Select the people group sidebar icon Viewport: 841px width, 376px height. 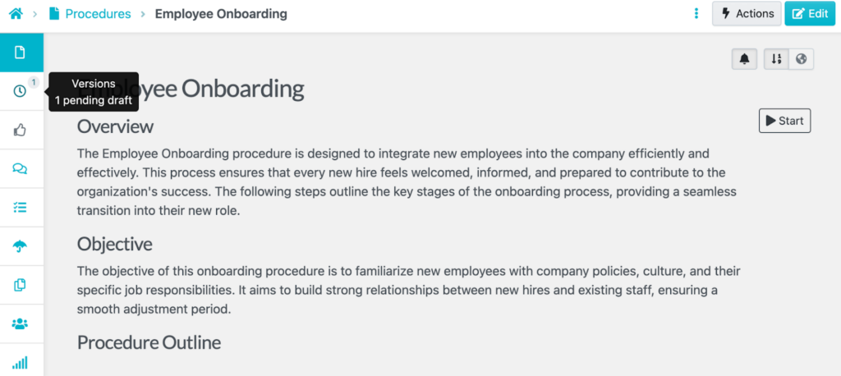pos(21,323)
